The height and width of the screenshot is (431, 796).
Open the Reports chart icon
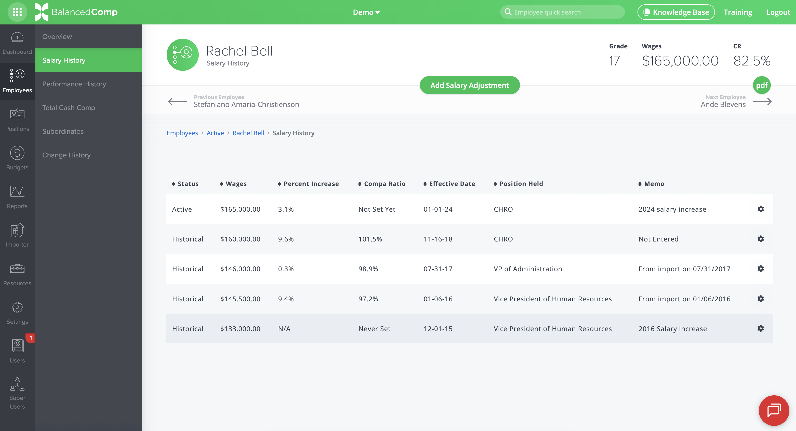coord(17,197)
